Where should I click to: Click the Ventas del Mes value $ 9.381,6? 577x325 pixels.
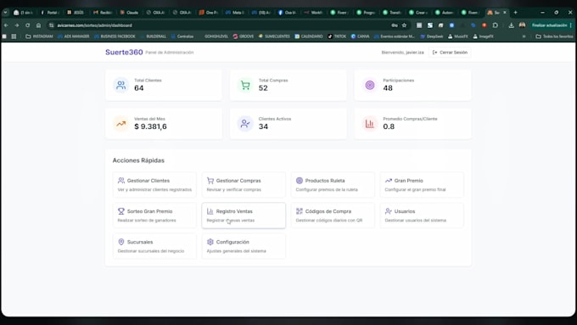[150, 126]
